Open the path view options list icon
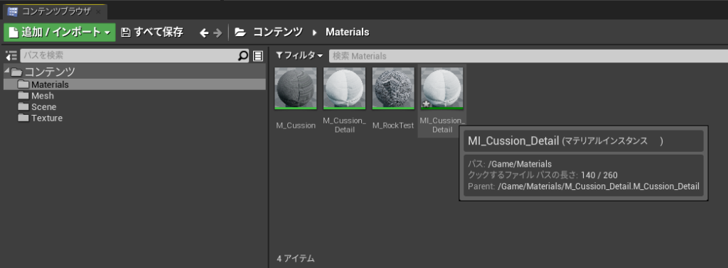Screen dimensions: 728x268 click(x=258, y=56)
